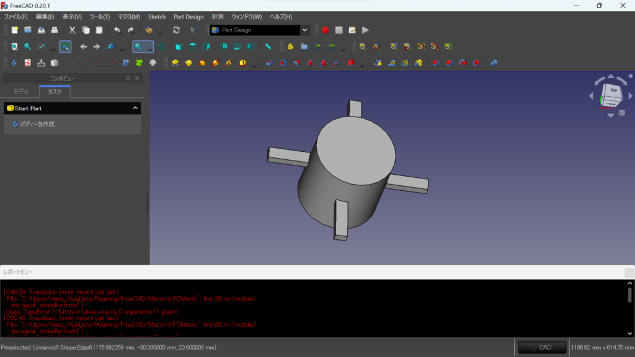The width and height of the screenshot is (635, 357).
Task: Cut selection with the scissors icon
Action: tap(72, 30)
